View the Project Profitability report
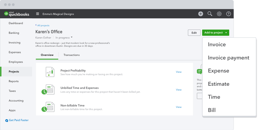Screen dimensions: 259x130 point(179,72)
